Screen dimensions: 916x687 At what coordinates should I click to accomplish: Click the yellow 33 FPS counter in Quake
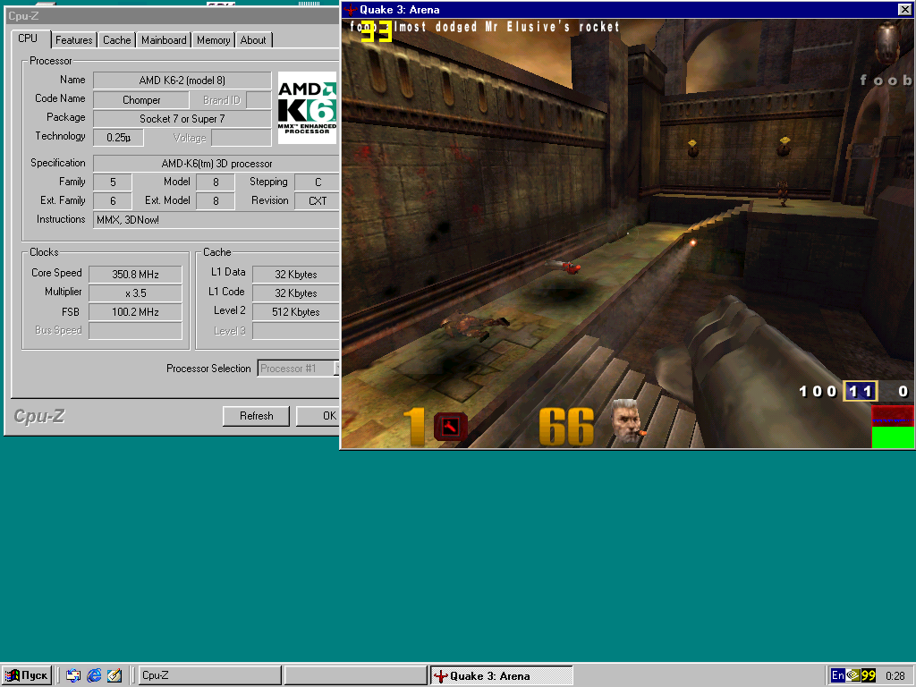(x=377, y=31)
